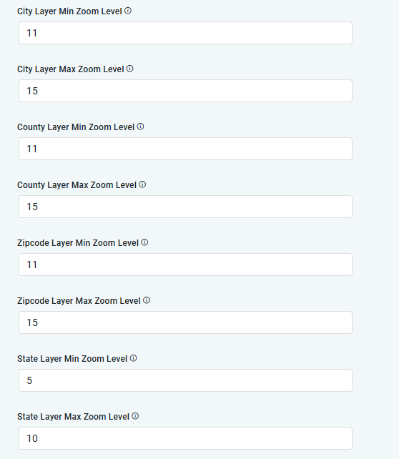The width and height of the screenshot is (399, 459).
Task: Click the Zipcode Layer Min Zoom Level label
Action: click(x=78, y=243)
